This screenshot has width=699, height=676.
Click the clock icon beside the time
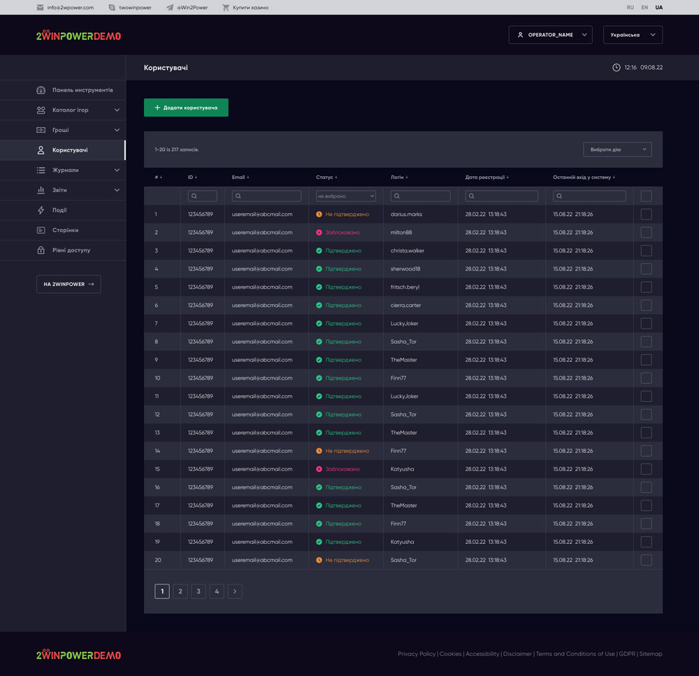coord(616,68)
